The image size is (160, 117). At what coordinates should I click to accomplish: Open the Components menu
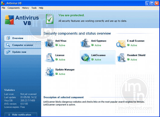pos(14,8)
